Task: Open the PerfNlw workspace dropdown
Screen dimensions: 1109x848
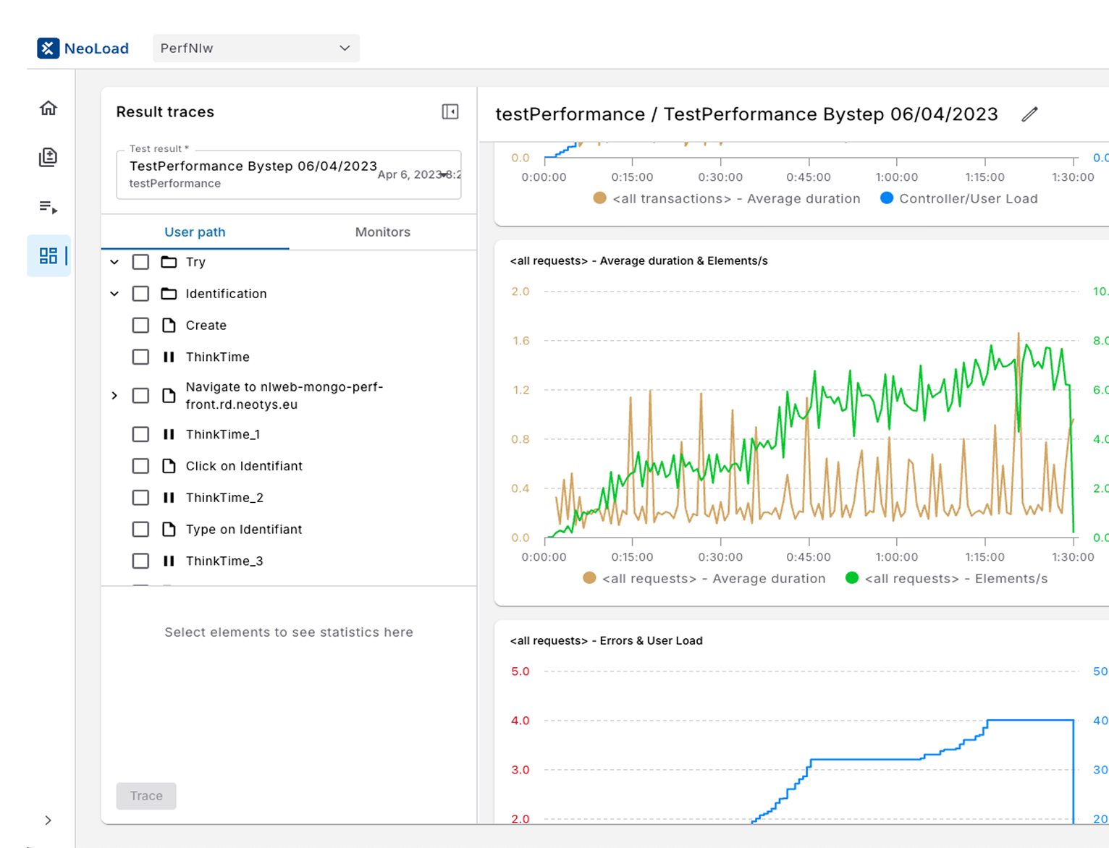Action: (x=256, y=48)
